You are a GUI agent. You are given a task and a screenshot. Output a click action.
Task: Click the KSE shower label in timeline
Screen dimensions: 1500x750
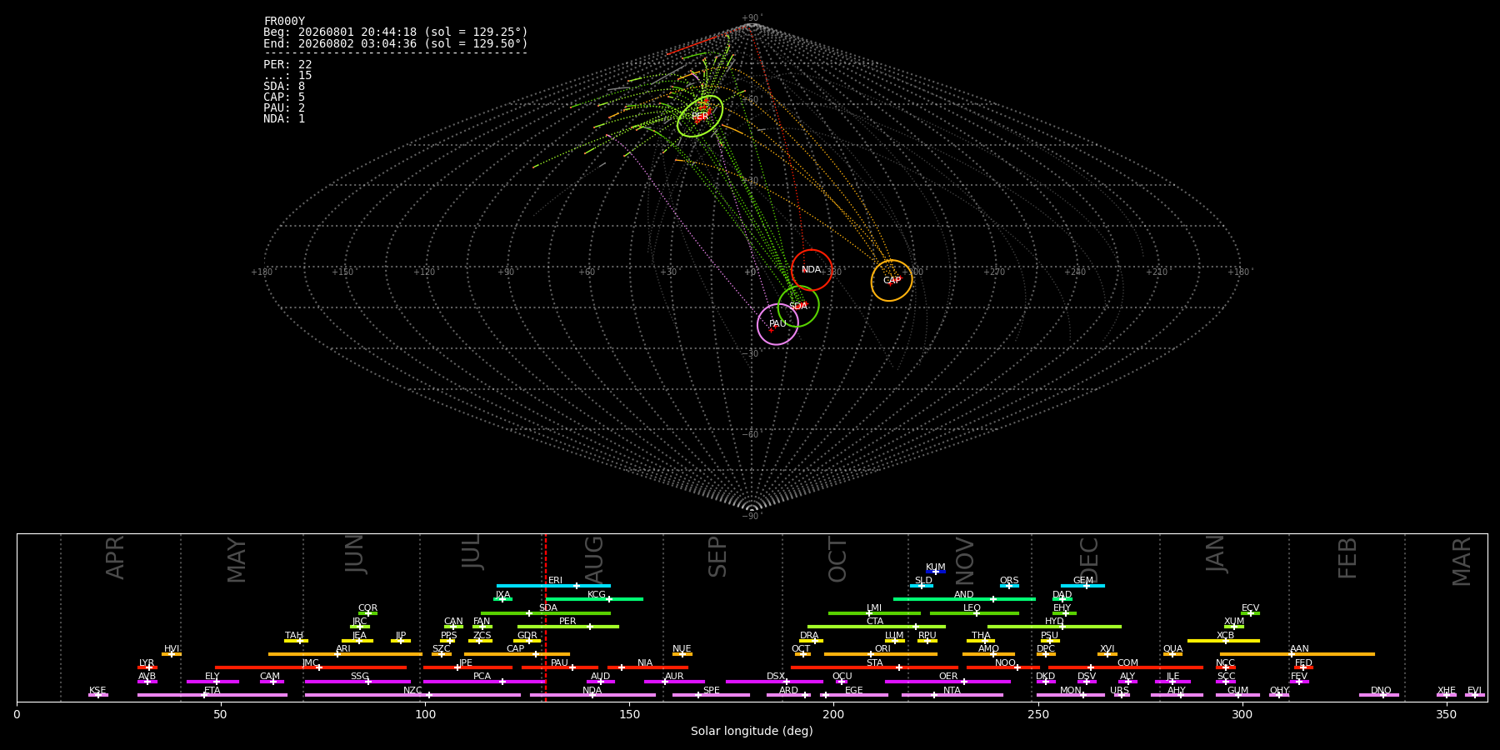pyautogui.click(x=97, y=691)
